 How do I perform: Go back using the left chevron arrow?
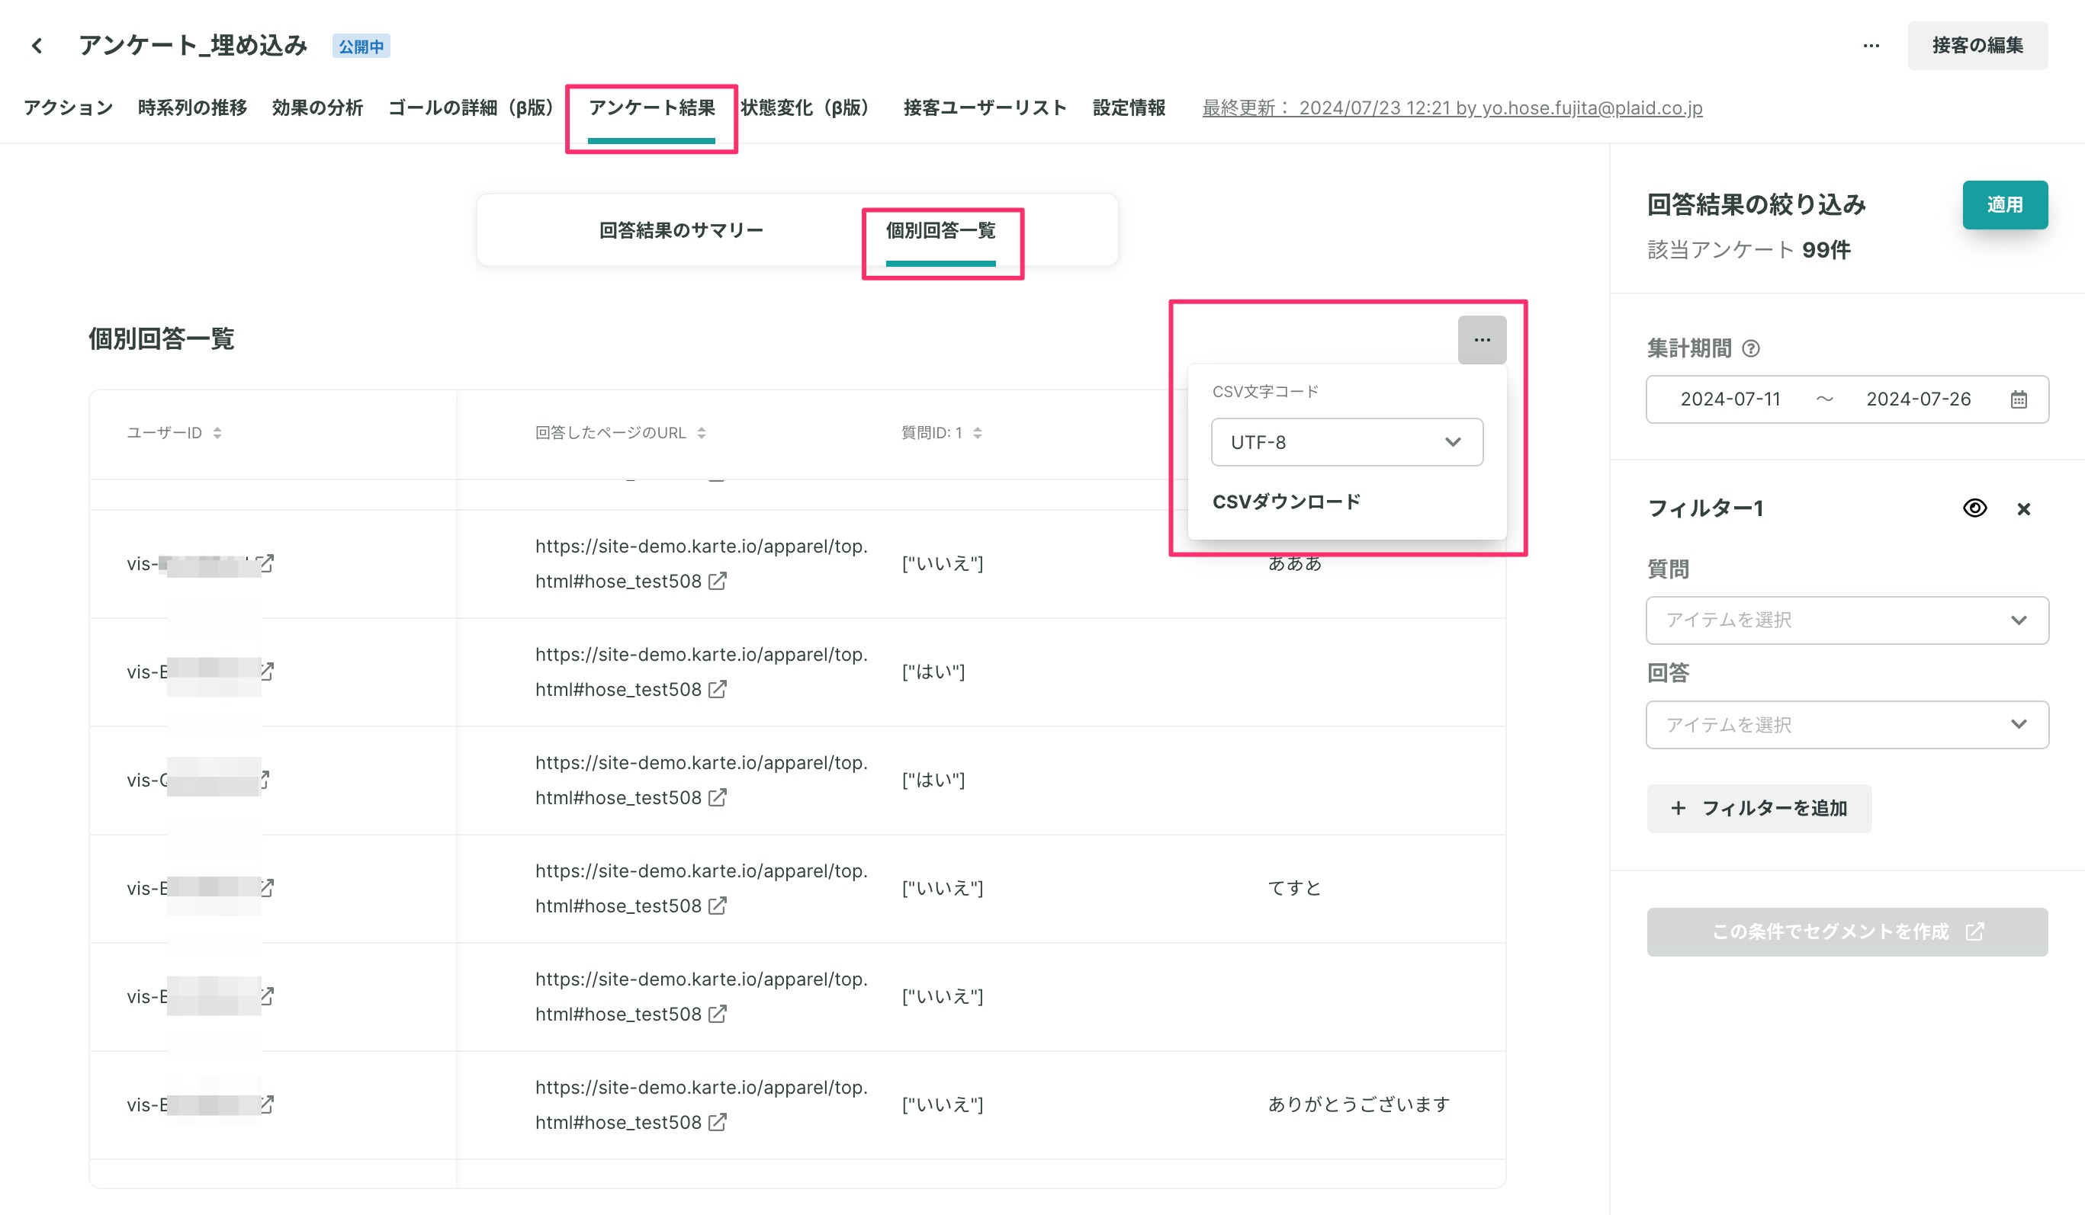tap(37, 46)
